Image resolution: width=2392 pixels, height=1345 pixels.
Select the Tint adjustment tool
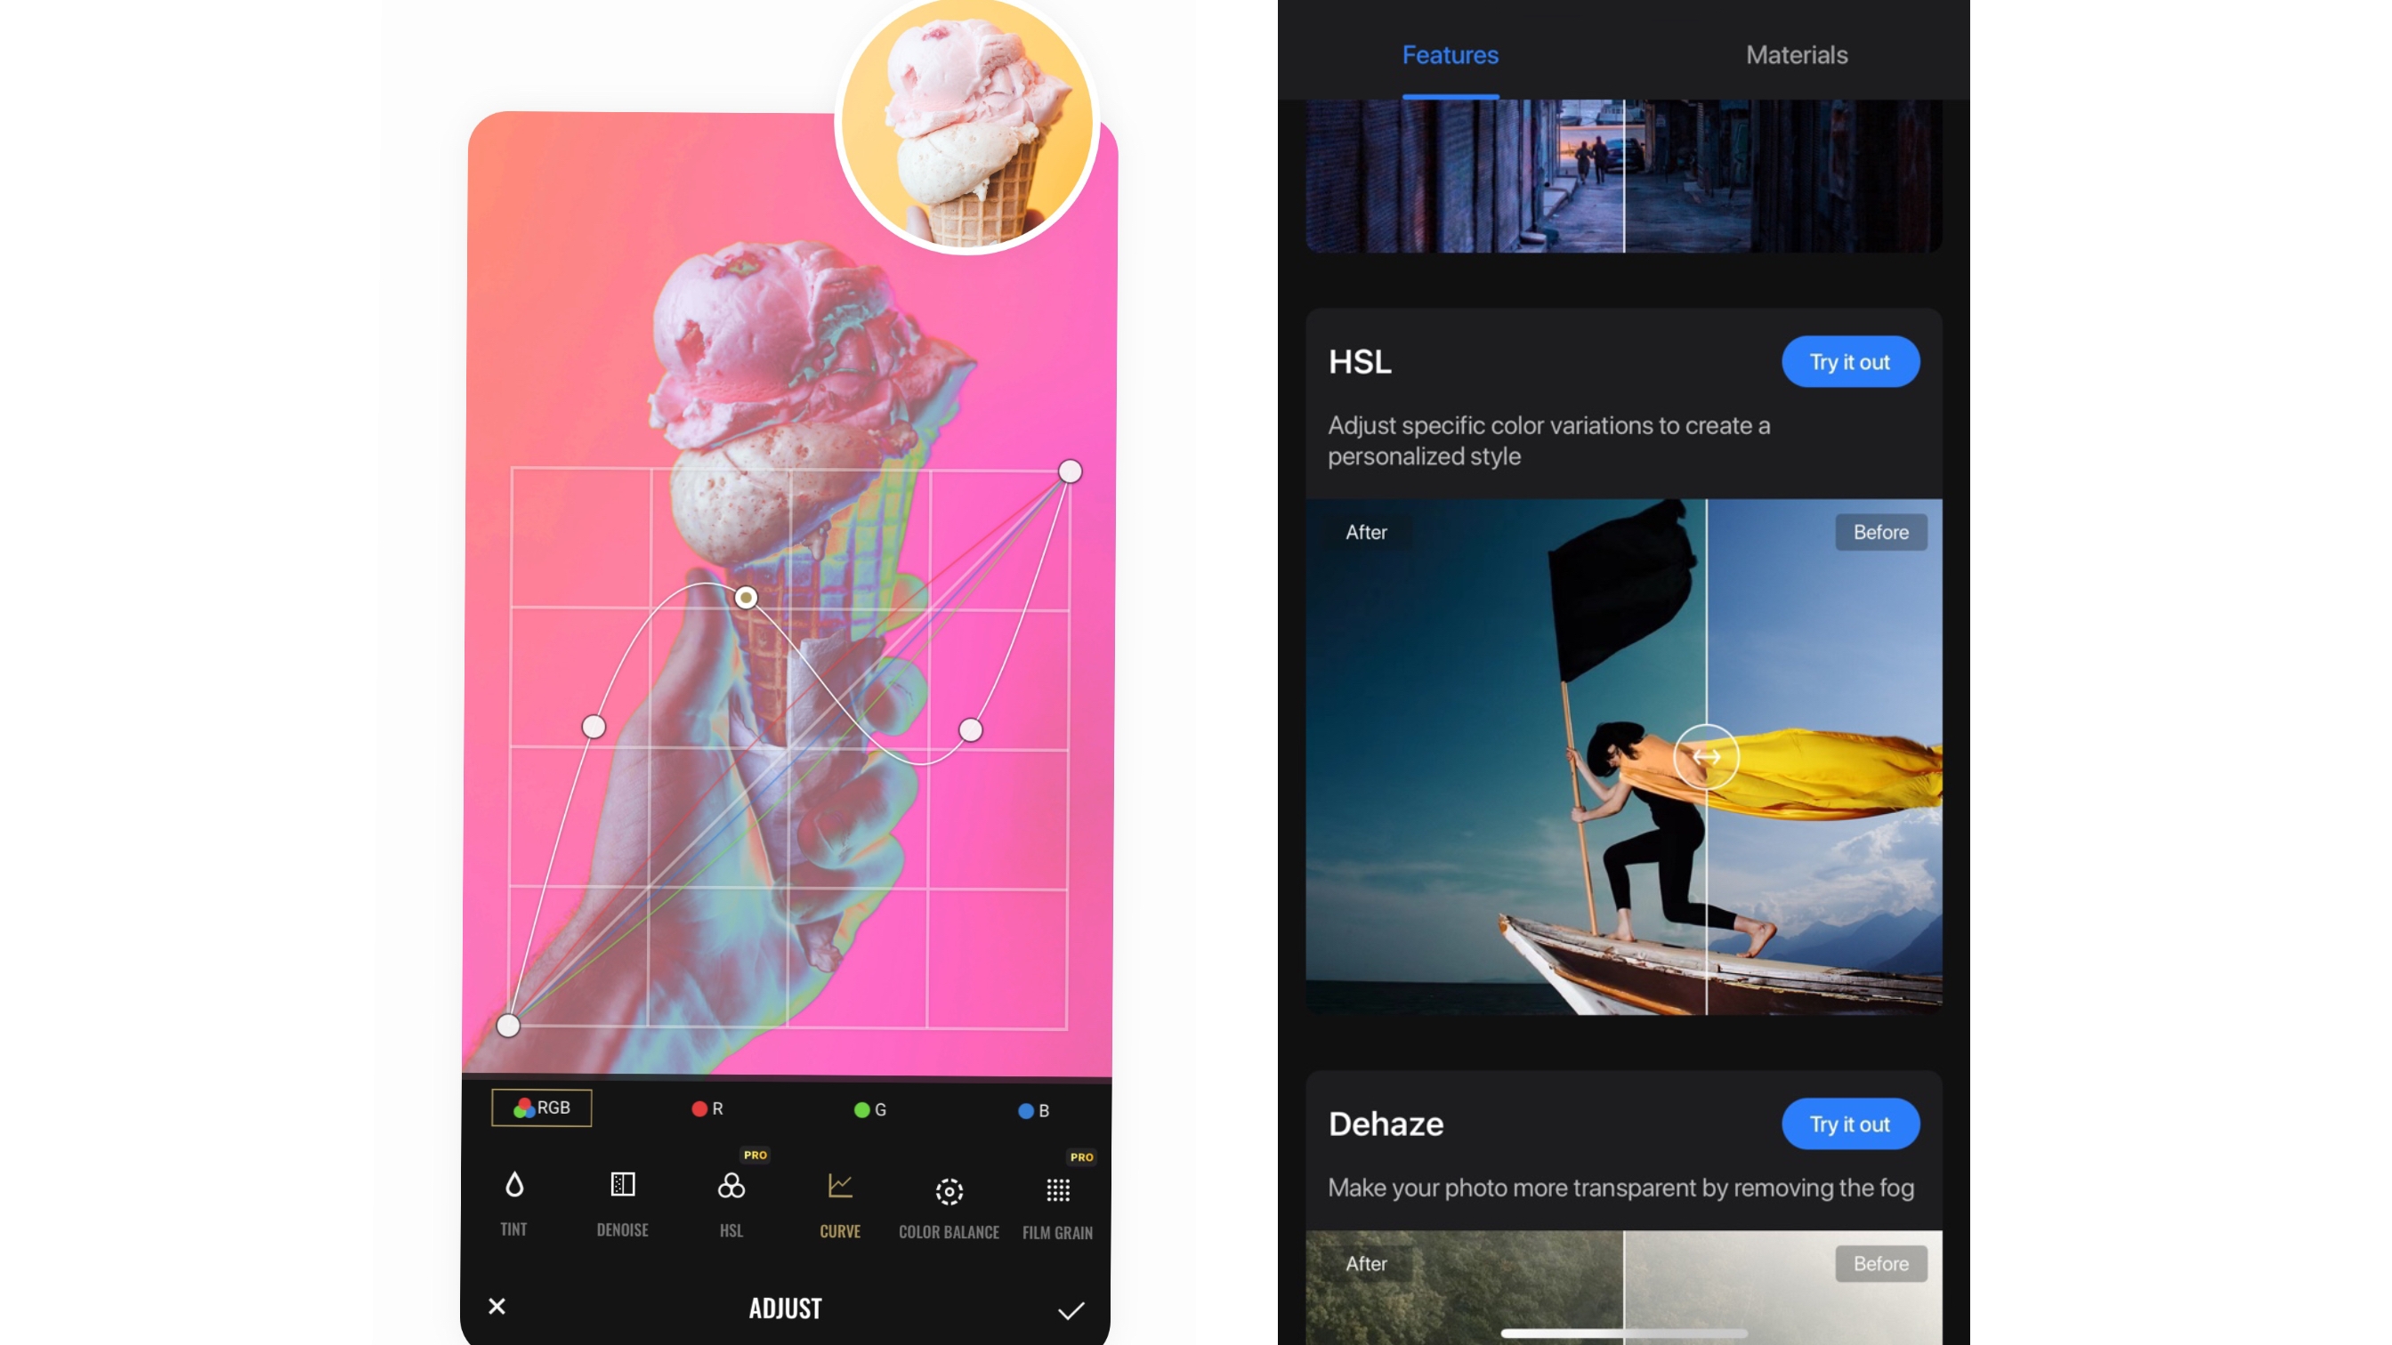(513, 1199)
